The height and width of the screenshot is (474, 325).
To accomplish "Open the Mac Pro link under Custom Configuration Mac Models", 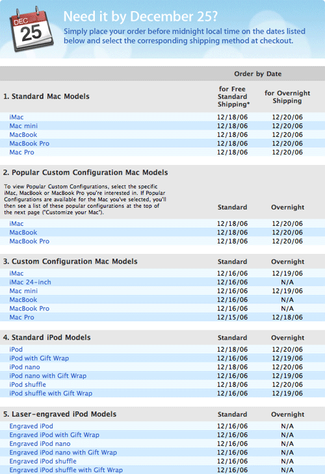I will pyautogui.click(x=22, y=318).
